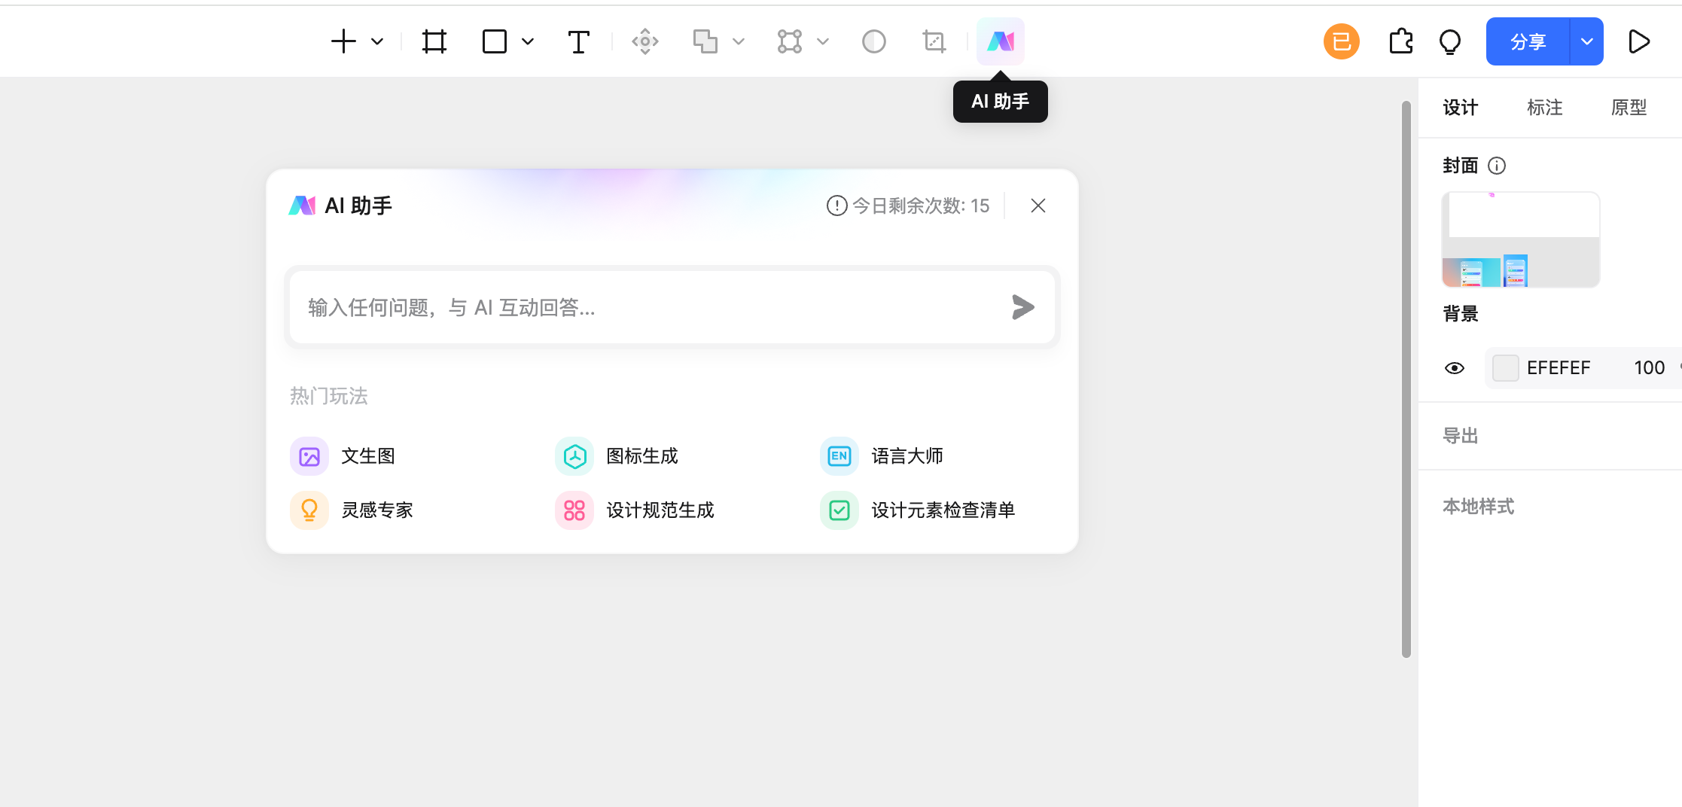Image resolution: width=1682 pixels, height=807 pixels.
Task: Select the Frame tool
Action: (434, 41)
